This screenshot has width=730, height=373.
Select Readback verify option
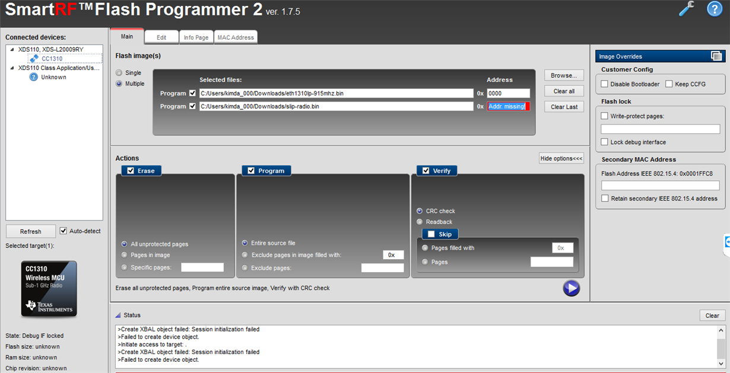click(x=420, y=222)
